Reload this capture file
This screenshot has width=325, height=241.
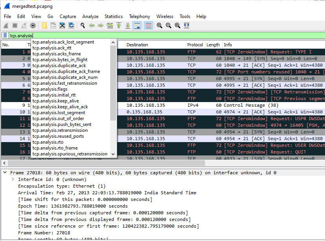tap(71, 26)
